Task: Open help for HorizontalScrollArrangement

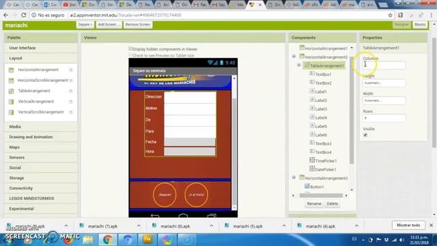Action: pos(71,81)
